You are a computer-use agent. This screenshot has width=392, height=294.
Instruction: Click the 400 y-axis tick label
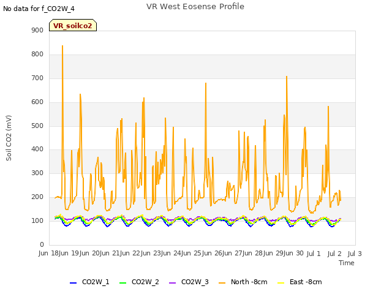pyautogui.click(x=37, y=149)
